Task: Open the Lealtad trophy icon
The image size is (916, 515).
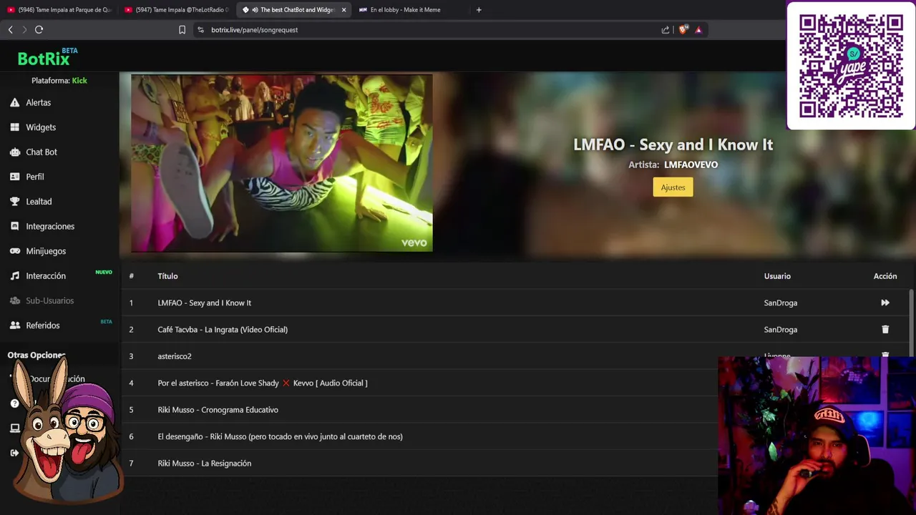Action: (x=14, y=202)
